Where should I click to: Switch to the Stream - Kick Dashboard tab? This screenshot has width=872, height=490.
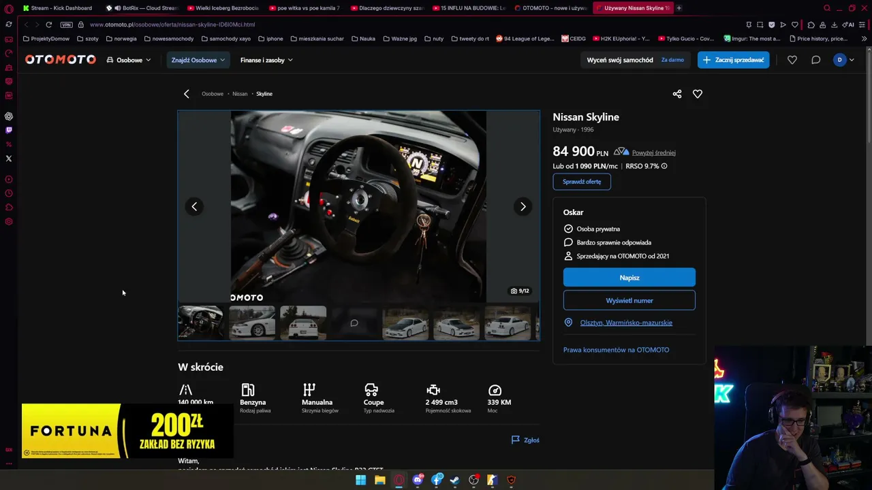(57, 8)
